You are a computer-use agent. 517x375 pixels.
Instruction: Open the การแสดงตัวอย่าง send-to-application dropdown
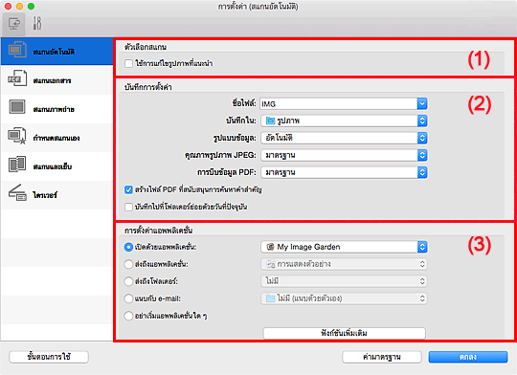[344, 264]
